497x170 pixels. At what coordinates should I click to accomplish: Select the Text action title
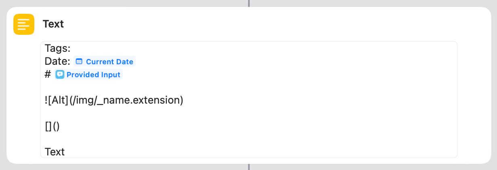[x=53, y=24]
